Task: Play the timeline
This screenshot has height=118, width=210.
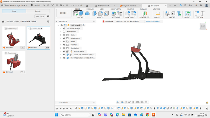Action: point(64,109)
